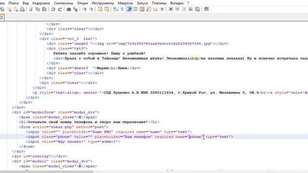Start macro recording with red dot
This screenshot has width=308, height=173.
171,9
